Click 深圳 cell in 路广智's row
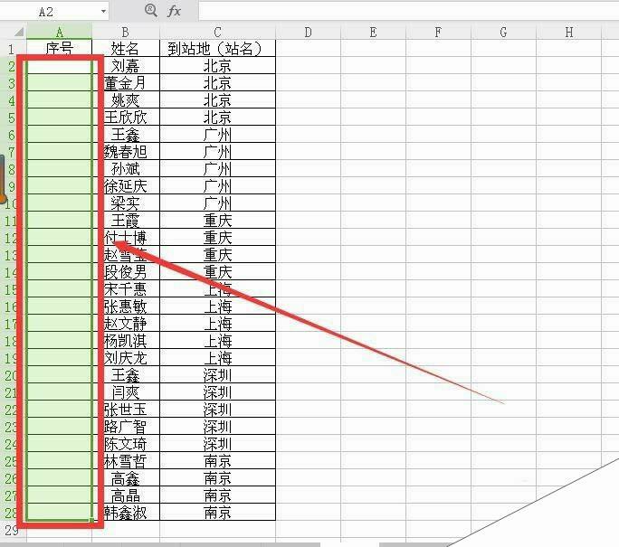This screenshot has height=547, width=619. 217,427
